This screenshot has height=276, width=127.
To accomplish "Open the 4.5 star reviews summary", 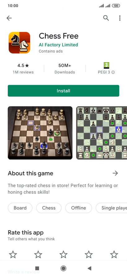I will coord(23,69).
